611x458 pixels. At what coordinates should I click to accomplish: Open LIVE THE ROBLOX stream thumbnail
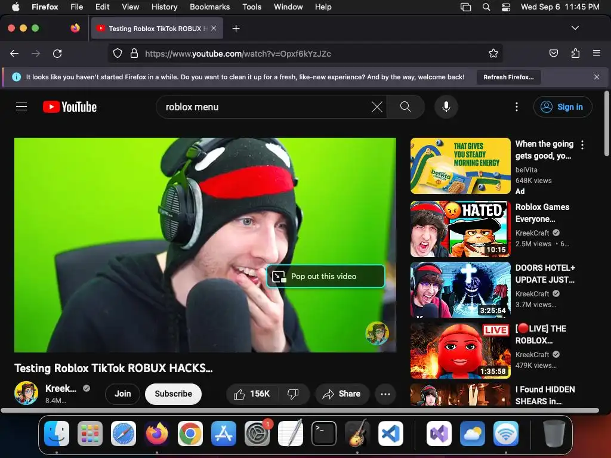[x=460, y=351]
